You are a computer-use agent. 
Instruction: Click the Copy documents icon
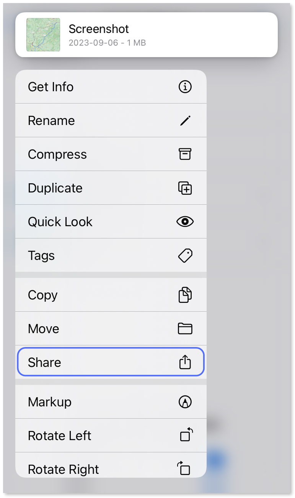click(185, 294)
